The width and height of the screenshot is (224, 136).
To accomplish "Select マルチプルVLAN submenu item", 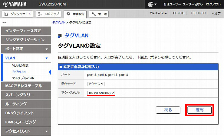I will point(23,78).
